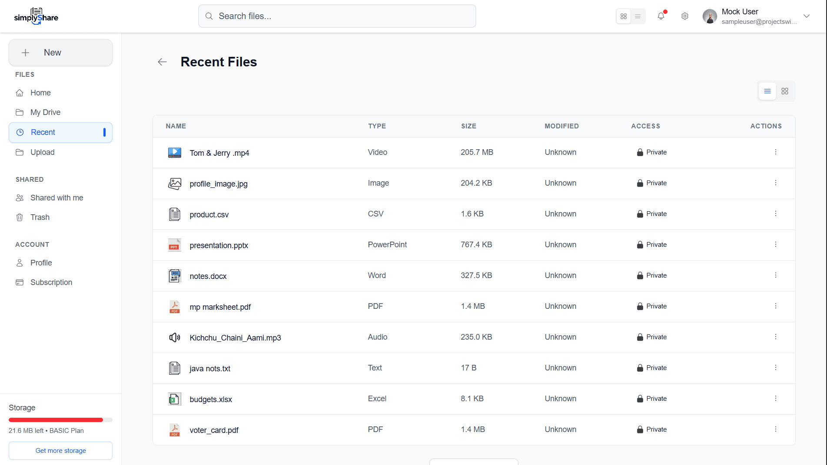Screen dimensions: 827x465
Task: Click the presentation.pptx PowerPoint icon
Action: pyautogui.click(x=175, y=245)
